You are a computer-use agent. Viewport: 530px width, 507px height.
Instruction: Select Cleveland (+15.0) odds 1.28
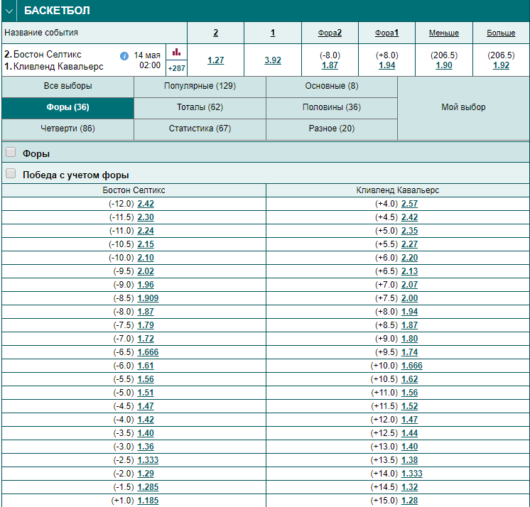click(x=410, y=501)
